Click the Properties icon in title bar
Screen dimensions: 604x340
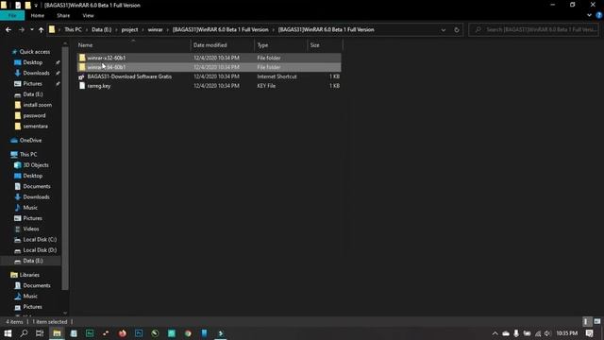pos(18,6)
